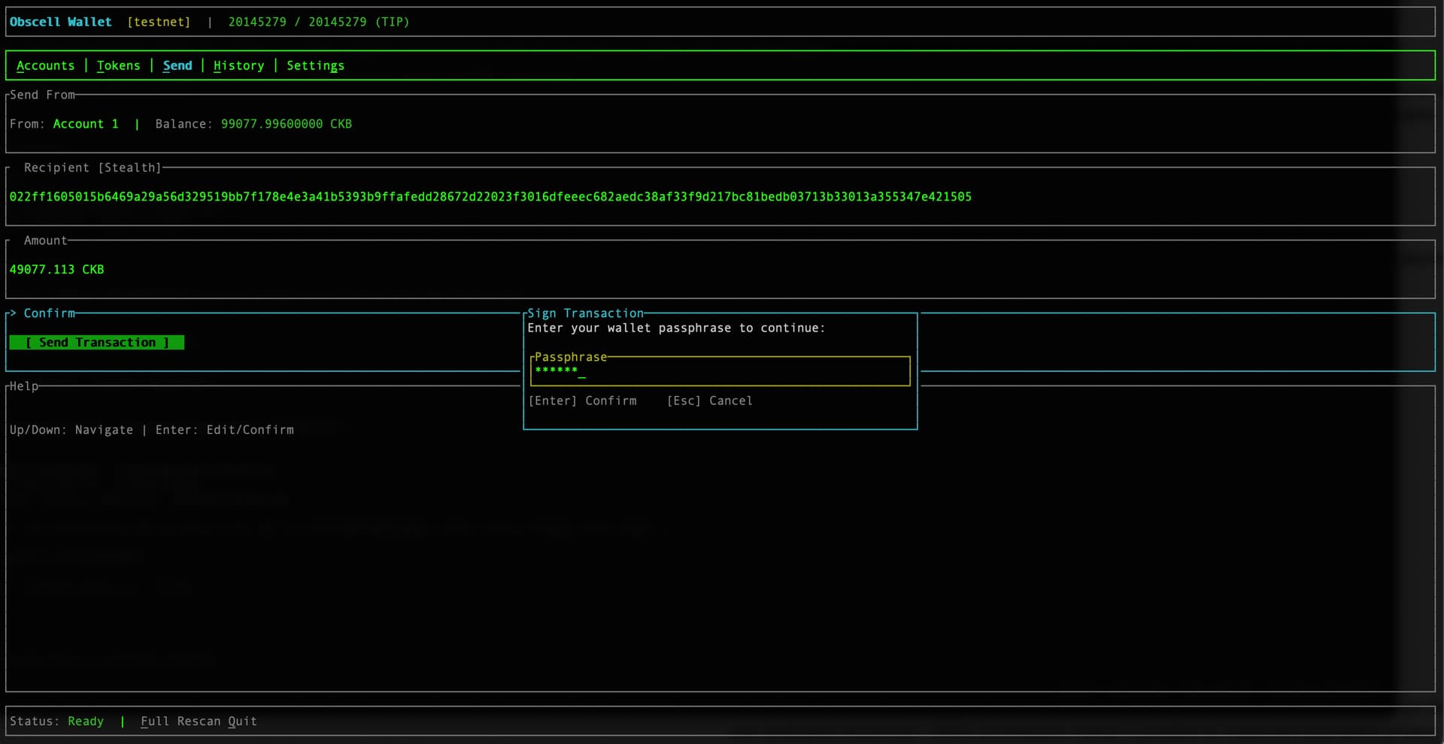Click Quit in the status bar
The width and height of the screenshot is (1444, 744).
[242, 721]
